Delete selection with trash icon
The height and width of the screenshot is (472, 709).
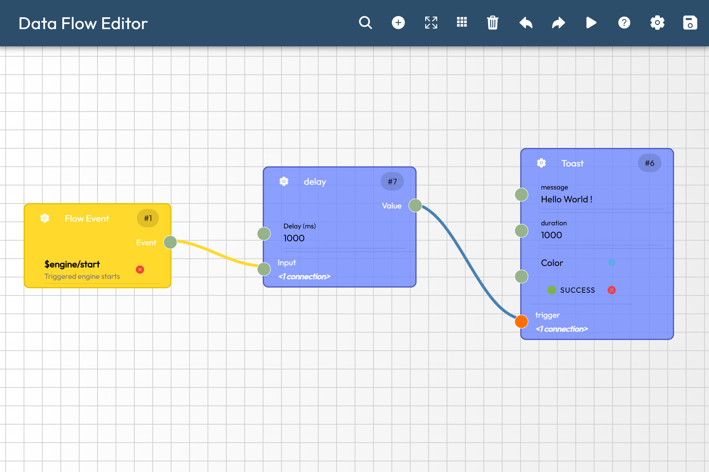(x=493, y=23)
